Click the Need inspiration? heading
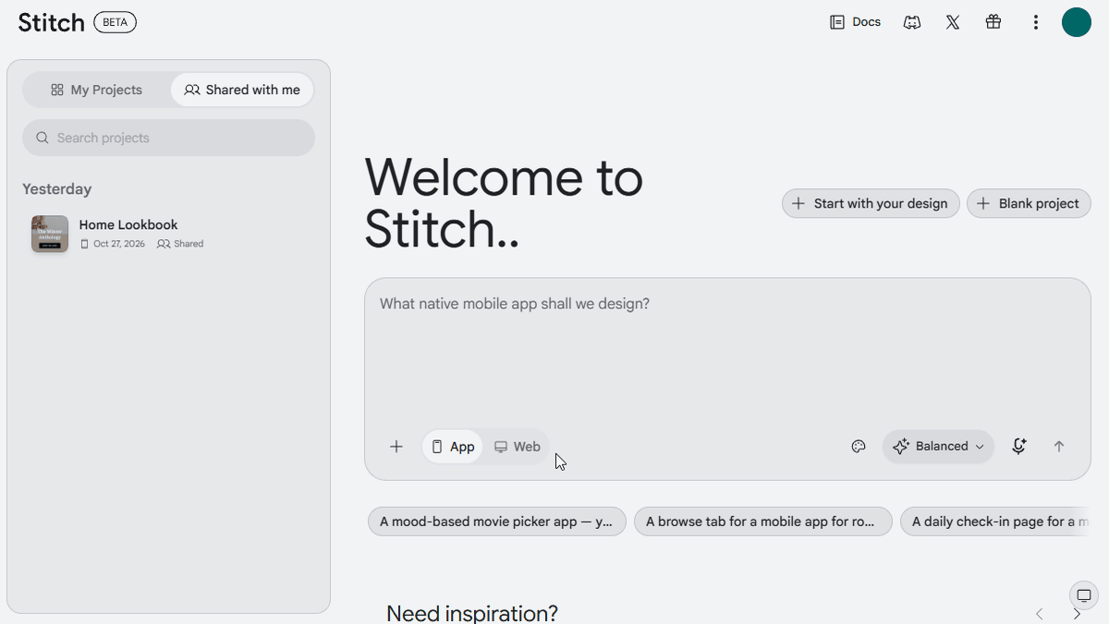This screenshot has width=1109, height=624. (472, 614)
